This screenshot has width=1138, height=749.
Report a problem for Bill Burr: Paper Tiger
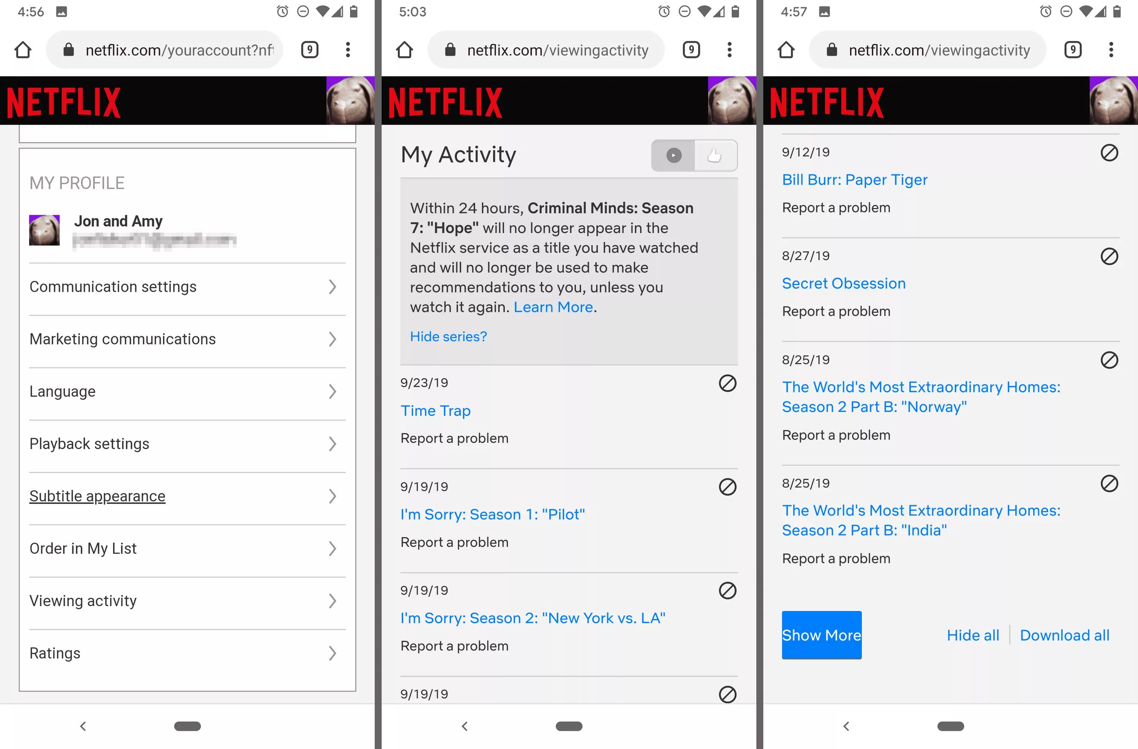[836, 208]
